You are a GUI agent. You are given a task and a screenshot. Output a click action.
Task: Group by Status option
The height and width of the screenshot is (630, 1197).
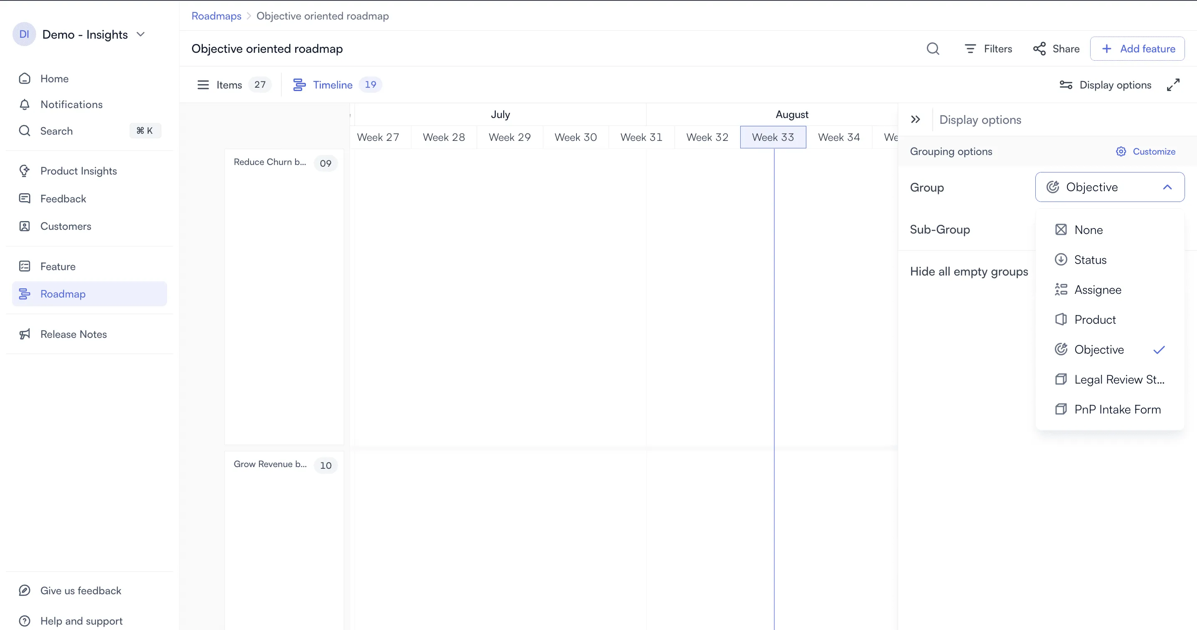coord(1110,260)
